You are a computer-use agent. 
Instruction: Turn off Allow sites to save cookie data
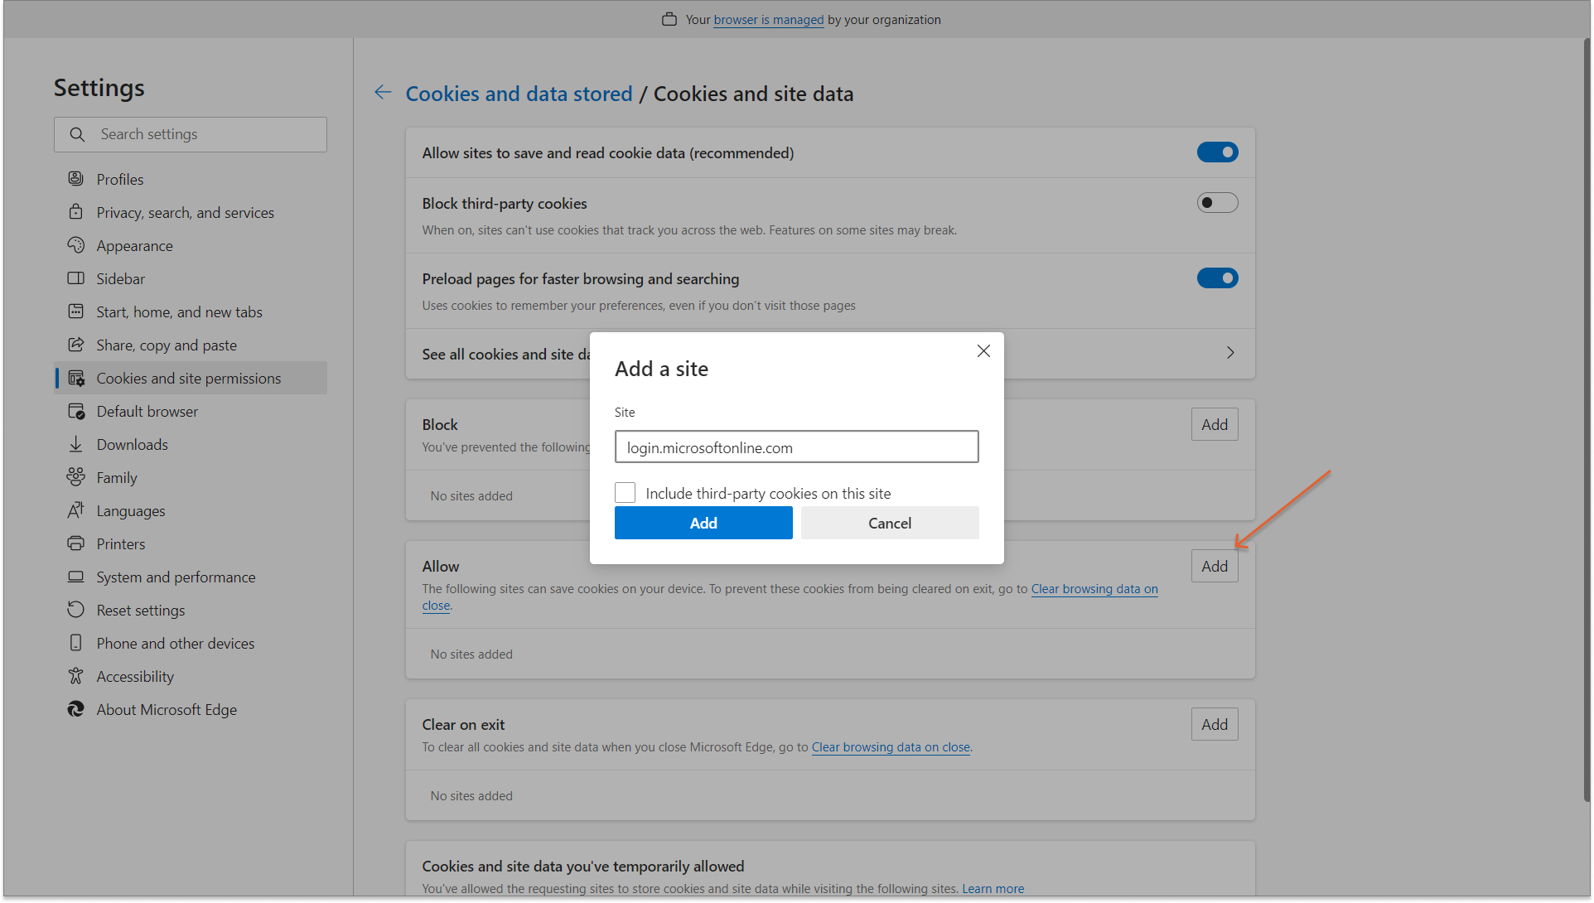1216,152
